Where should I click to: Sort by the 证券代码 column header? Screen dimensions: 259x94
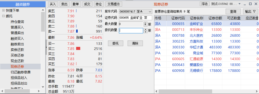[x=176, y=18]
